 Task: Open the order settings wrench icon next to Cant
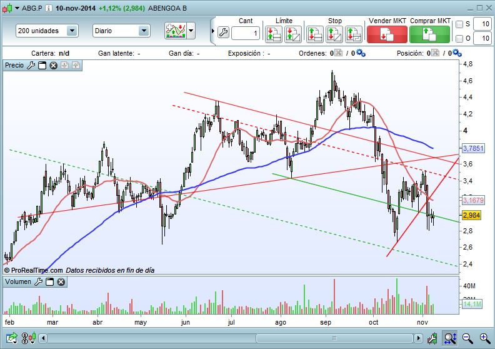coord(223,33)
